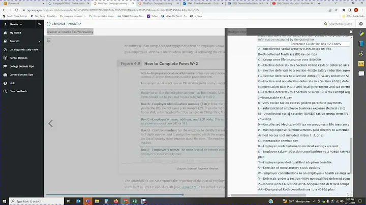The height and width of the screenshot is (205, 366).
Task: Open Task View on taskbar
Action: click(69, 201)
